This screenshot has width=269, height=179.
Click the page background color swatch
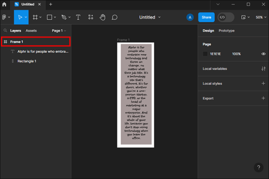click(x=205, y=54)
